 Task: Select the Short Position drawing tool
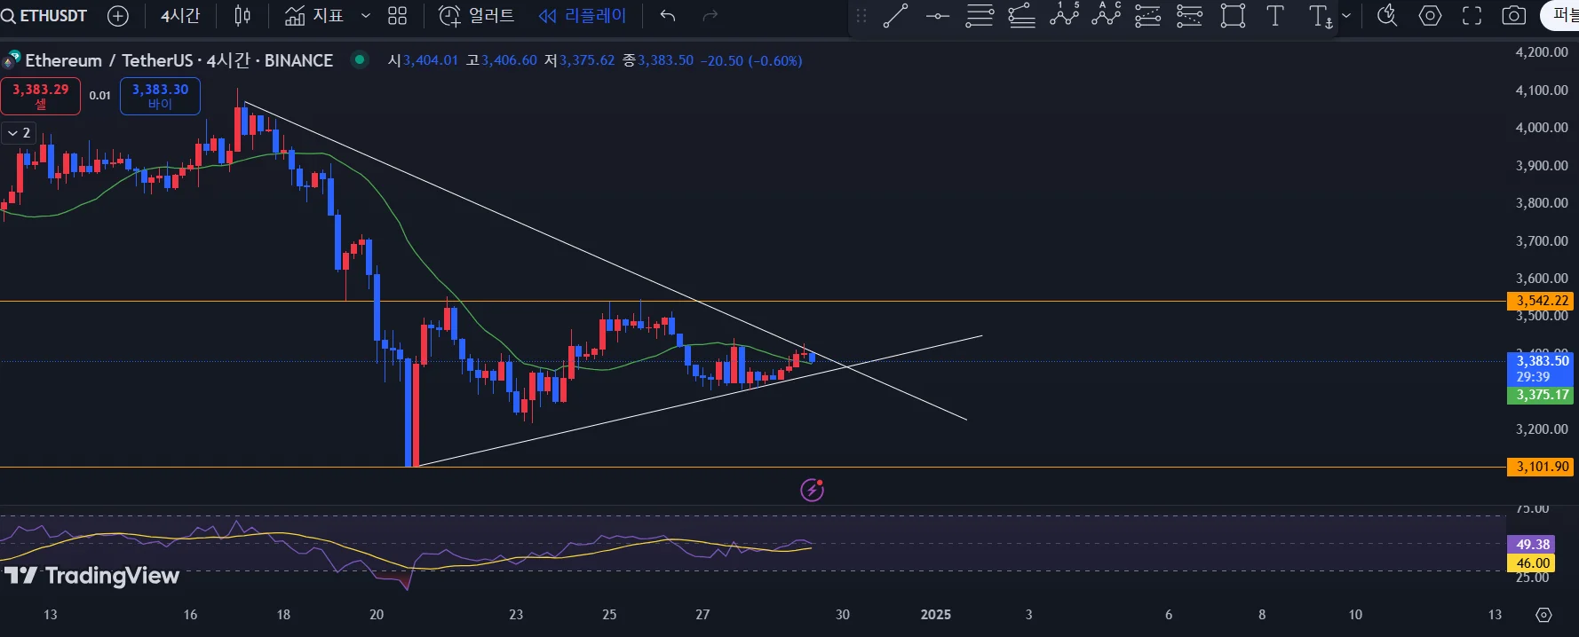click(1189, 16)
